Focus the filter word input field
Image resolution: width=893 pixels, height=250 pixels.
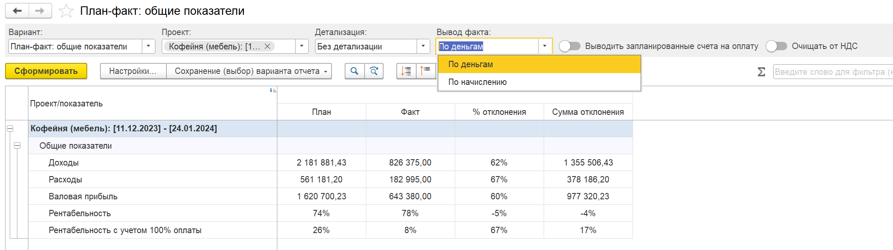coord(833,72)
